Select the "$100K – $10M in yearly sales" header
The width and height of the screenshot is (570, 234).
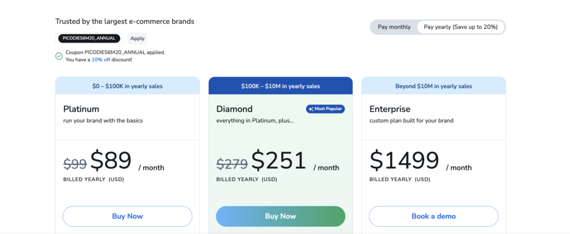(x=281, y=86)
